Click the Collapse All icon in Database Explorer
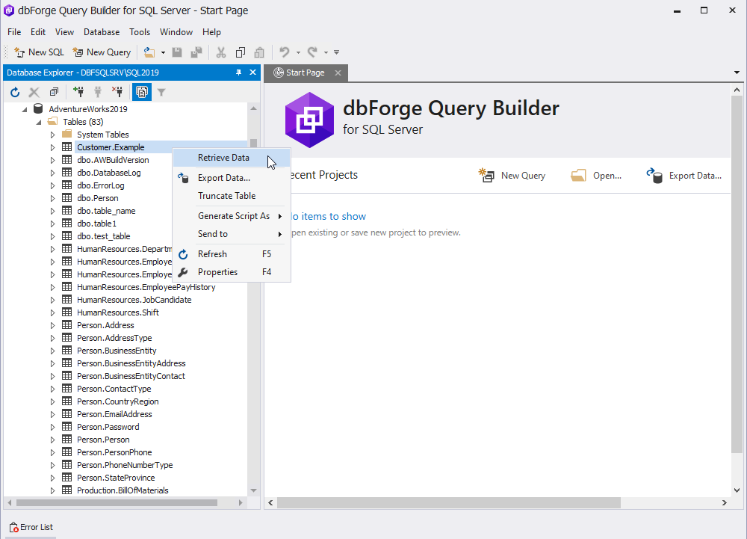The height and width of the screenshot is (539, 747). [x=54, y=92]
